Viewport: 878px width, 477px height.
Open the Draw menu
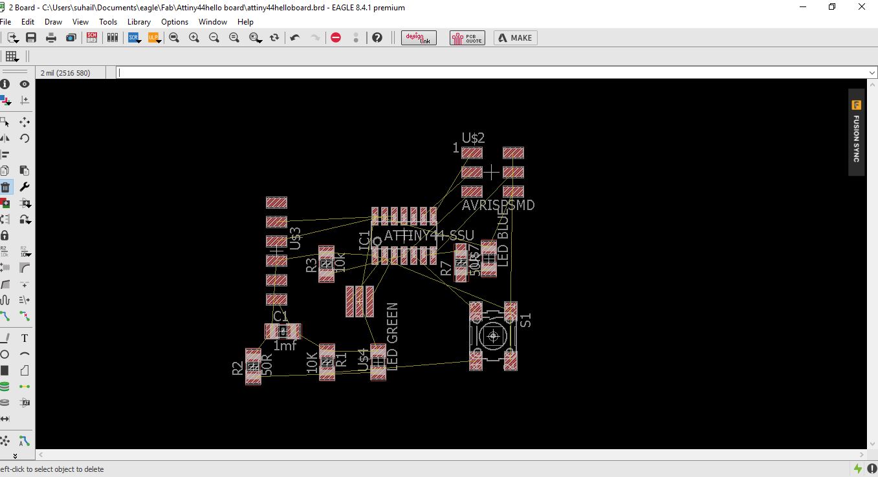(x=53, y=21)
